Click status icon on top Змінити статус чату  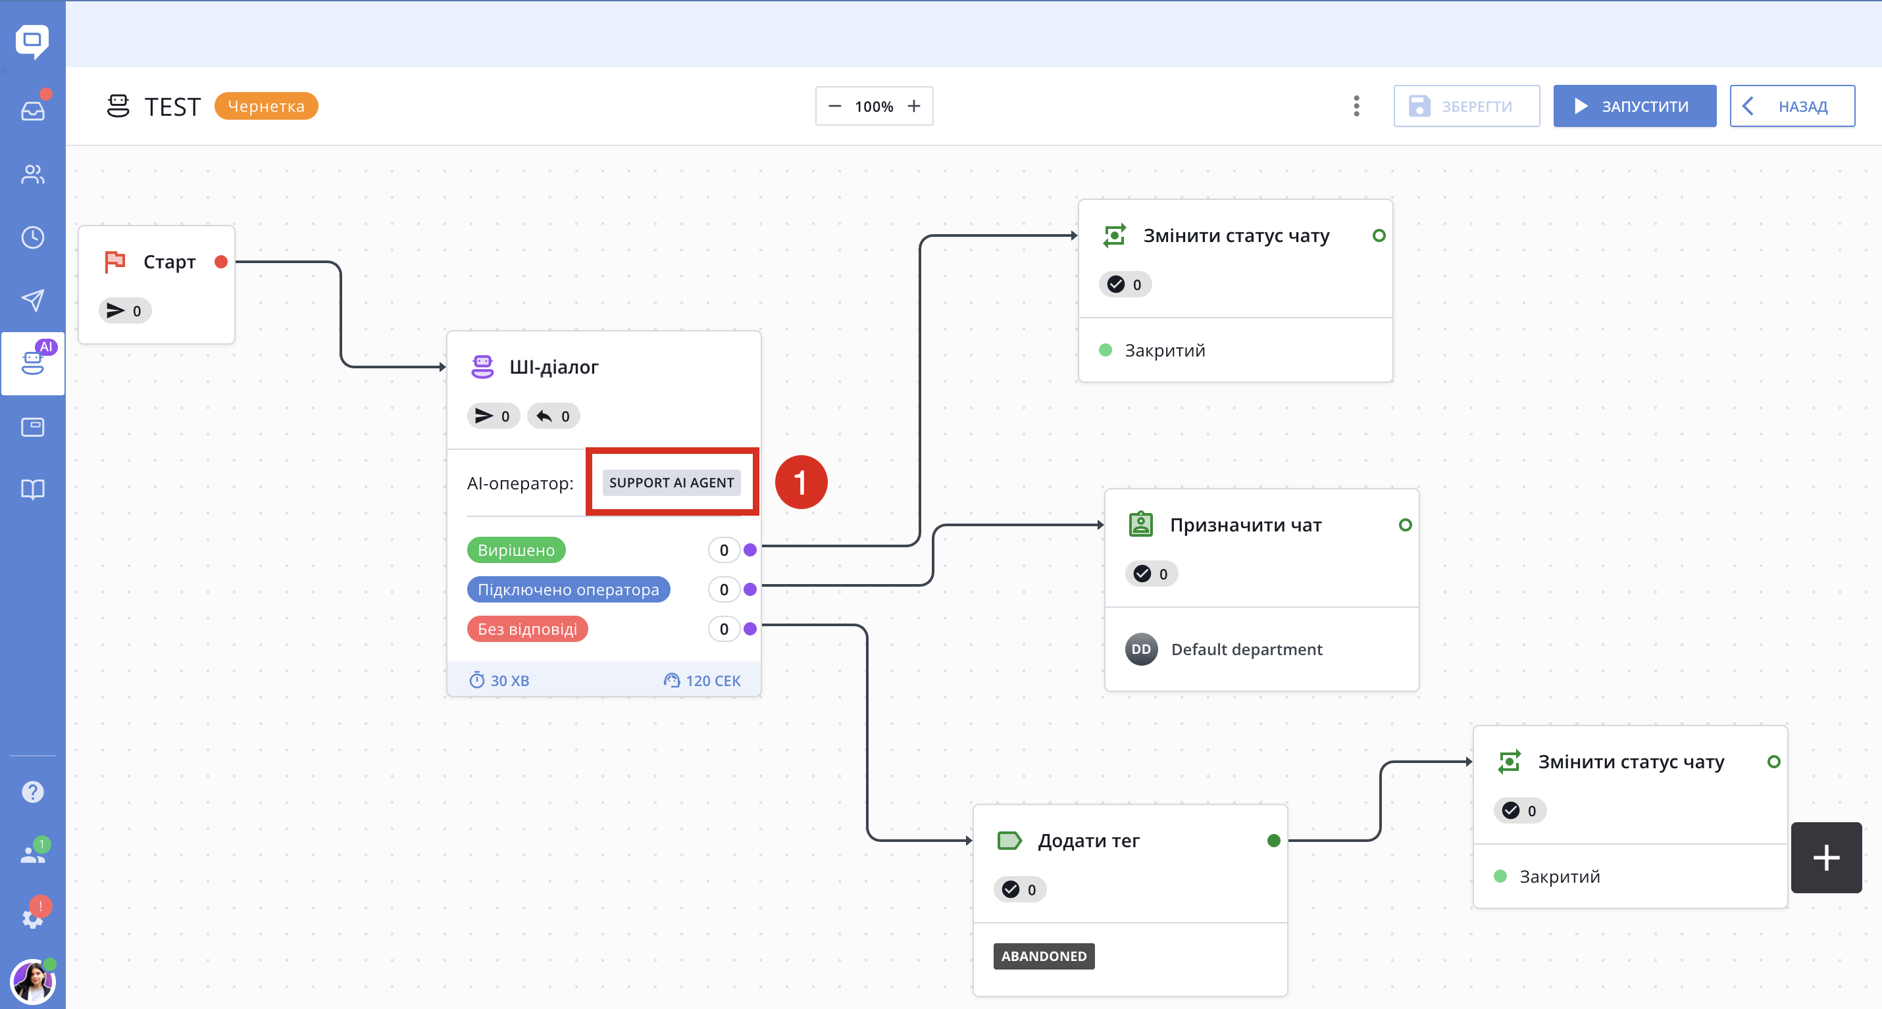click(x=1114, y=235)
